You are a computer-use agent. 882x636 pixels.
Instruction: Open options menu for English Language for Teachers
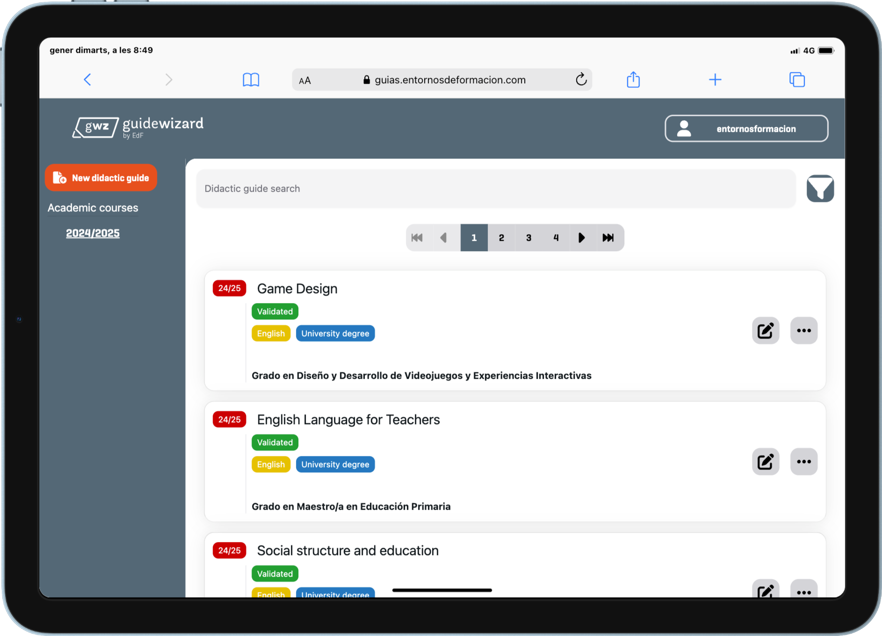(x=804, y=462)
